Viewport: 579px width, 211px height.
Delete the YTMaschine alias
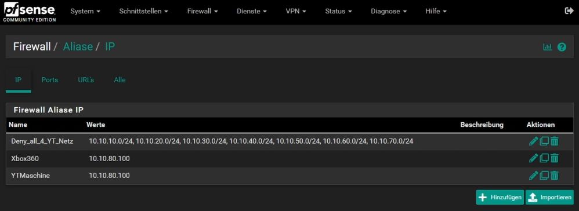[x=554, y=175]
